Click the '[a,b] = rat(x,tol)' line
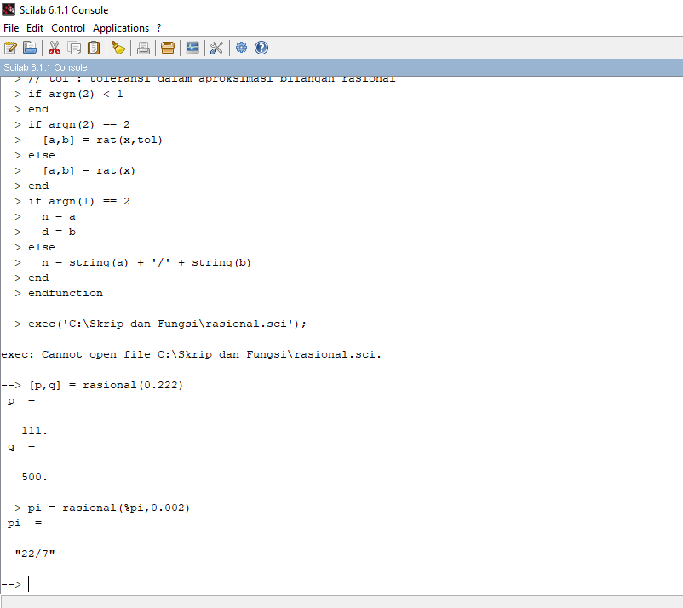Viewport: 683px width, 608px height. (x=102, y=140)
